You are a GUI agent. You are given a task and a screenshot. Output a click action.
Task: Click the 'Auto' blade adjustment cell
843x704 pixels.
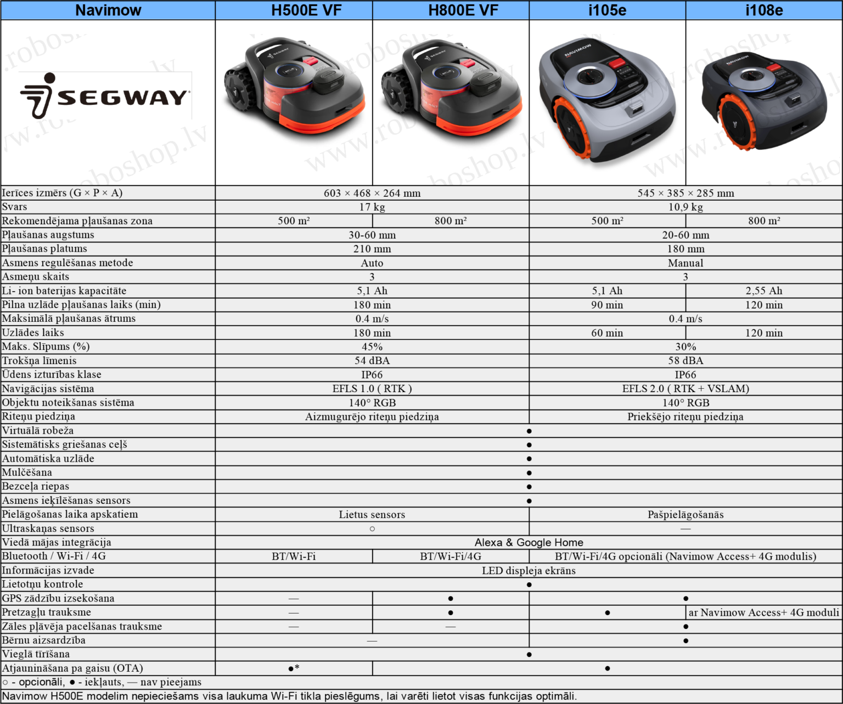coord(372,263)
